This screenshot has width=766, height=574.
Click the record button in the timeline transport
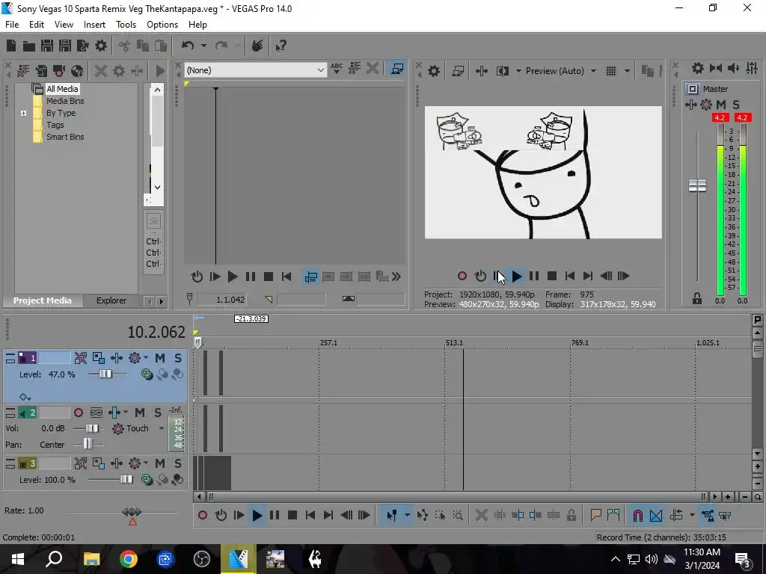click(203, 515)
